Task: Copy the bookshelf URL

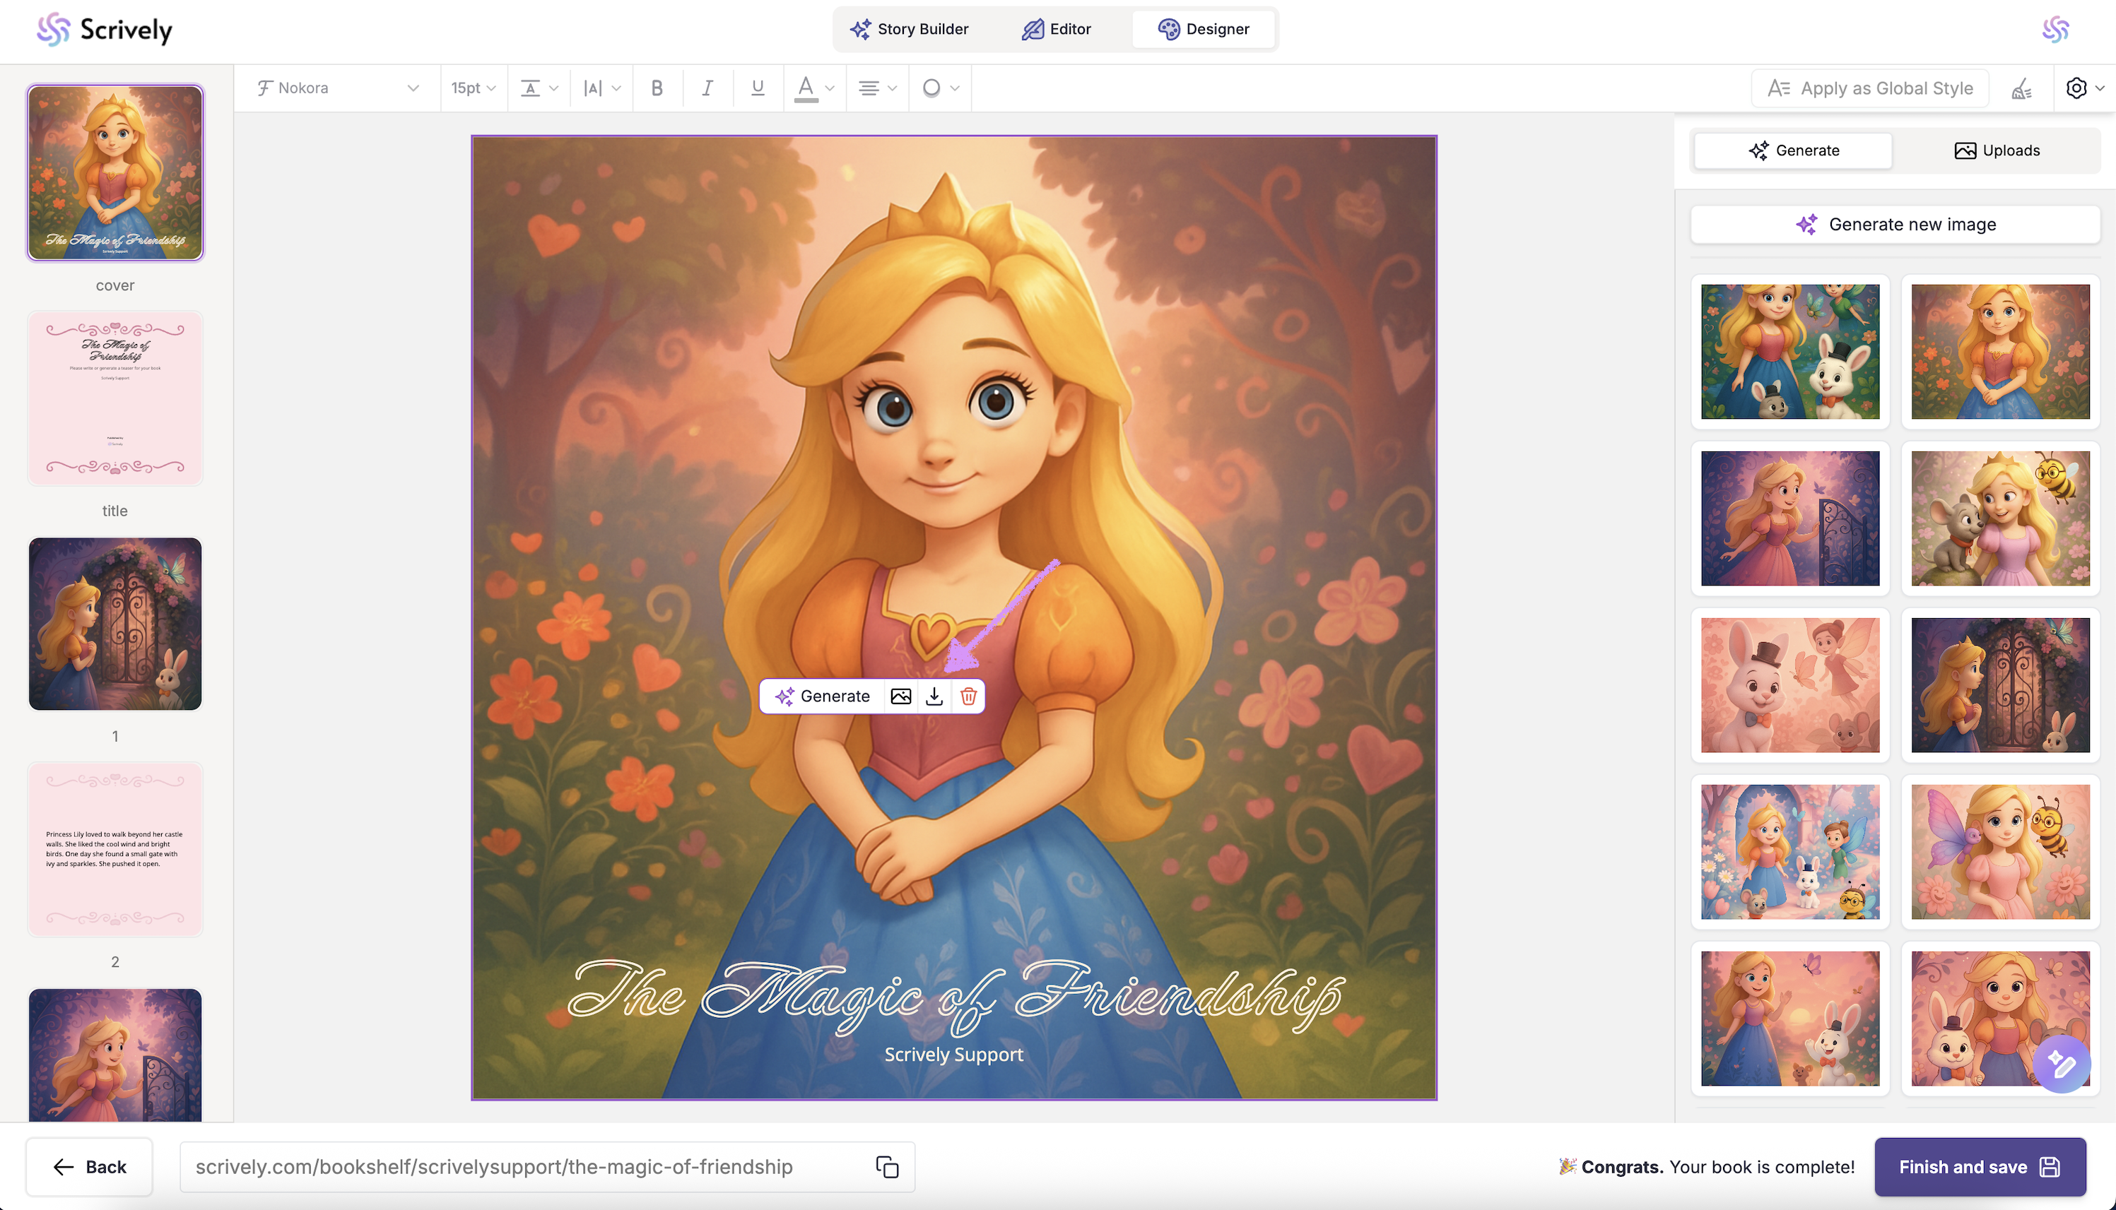Action: (x=887, y=1167)
